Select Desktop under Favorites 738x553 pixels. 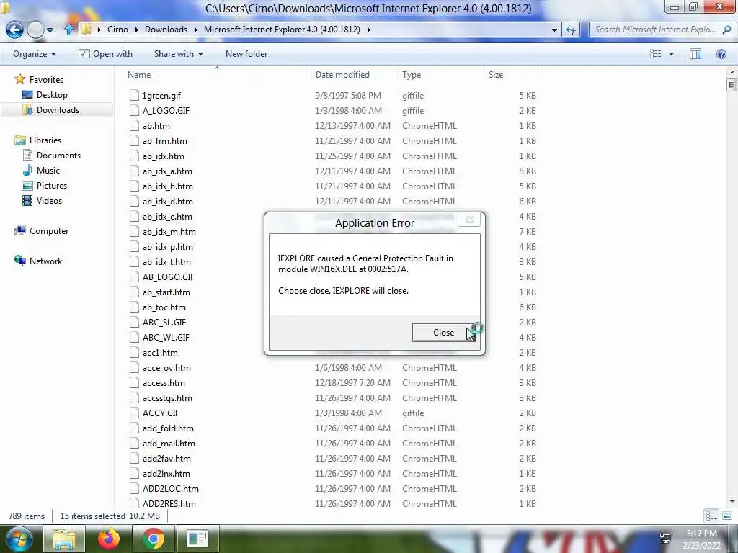pyautogui.click(x=45, y=95)
